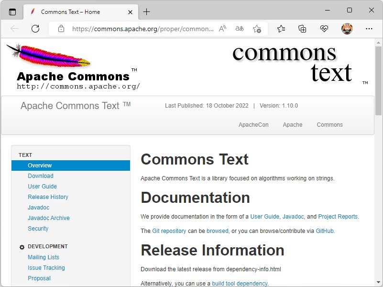The height and width of the screenshot is (287, 383).
Task: Open the translate page icon
Action: tap(239, 29)
